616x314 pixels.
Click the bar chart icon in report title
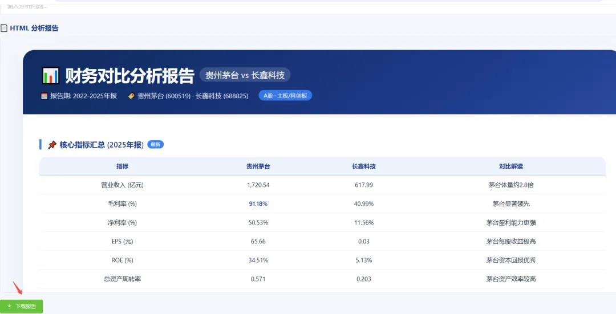pyautogui.click(x=51, y=76)
